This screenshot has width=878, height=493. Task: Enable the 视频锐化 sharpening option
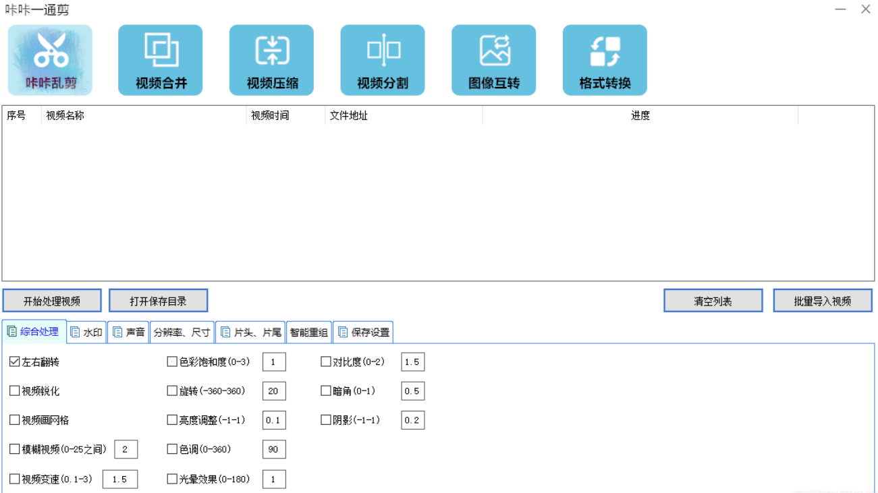13,390
